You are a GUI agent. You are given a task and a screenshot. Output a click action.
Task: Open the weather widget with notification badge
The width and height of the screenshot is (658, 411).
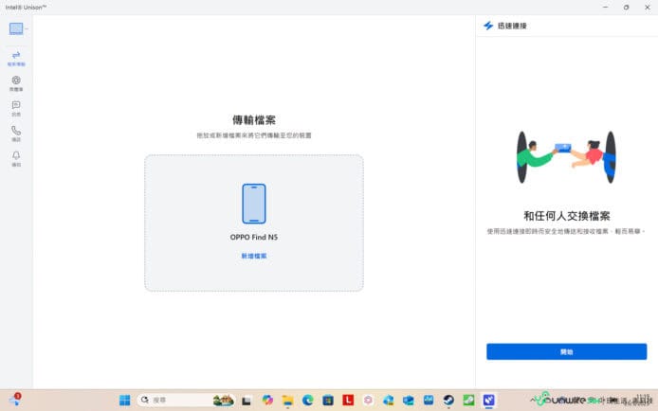14,400
